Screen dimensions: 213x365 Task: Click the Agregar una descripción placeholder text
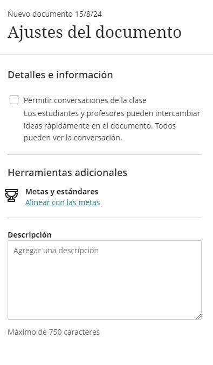56,251
